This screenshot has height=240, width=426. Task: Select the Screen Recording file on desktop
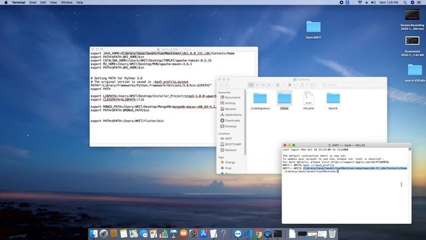pyautogui.click(x=412, y=19)
